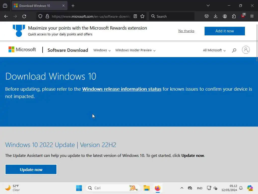Open the Software Download link
Screen dimensions: 258x194
point(68,50)
